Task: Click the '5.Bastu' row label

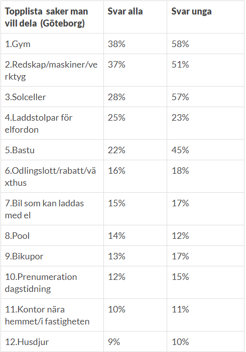Action: (20, 150)
